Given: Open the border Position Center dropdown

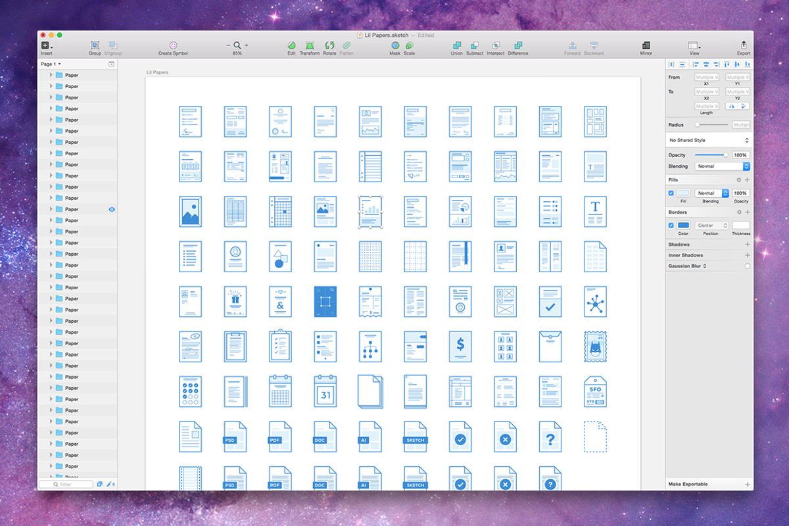Looking at the screenshot, I should (711, 226).
